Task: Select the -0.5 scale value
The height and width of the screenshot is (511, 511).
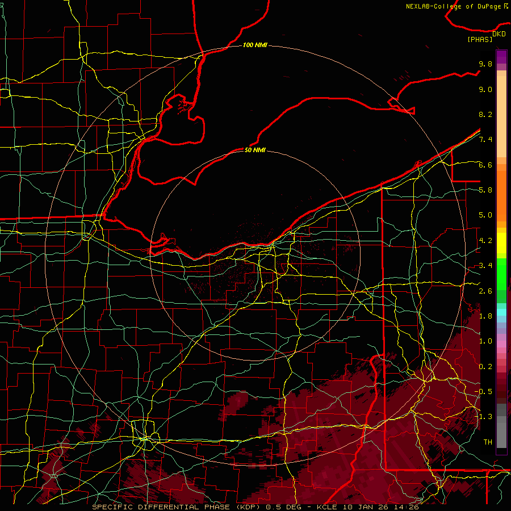Action: point(484,392)
